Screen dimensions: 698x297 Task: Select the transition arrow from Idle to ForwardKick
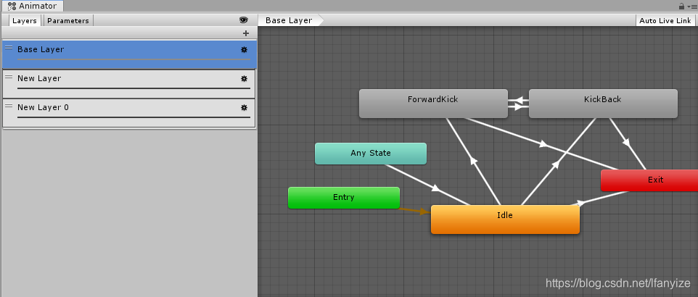(475, 162)
